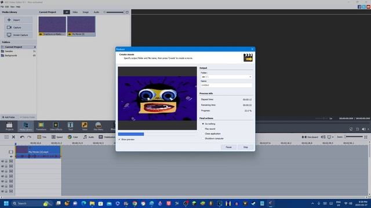Open the Trim tool
This screenshot has height=208, width=371.
click(42, 137)
